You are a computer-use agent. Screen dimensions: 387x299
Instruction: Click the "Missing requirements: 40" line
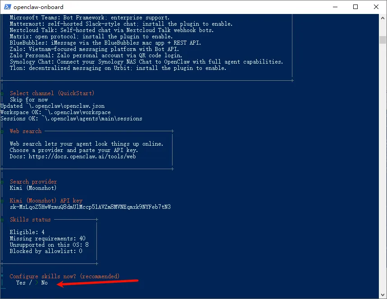47,239
